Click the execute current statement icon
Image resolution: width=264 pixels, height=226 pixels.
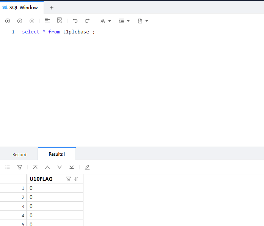(x=20, y=21)
